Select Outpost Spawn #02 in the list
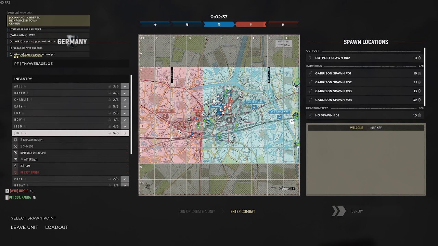 (365, 58)
